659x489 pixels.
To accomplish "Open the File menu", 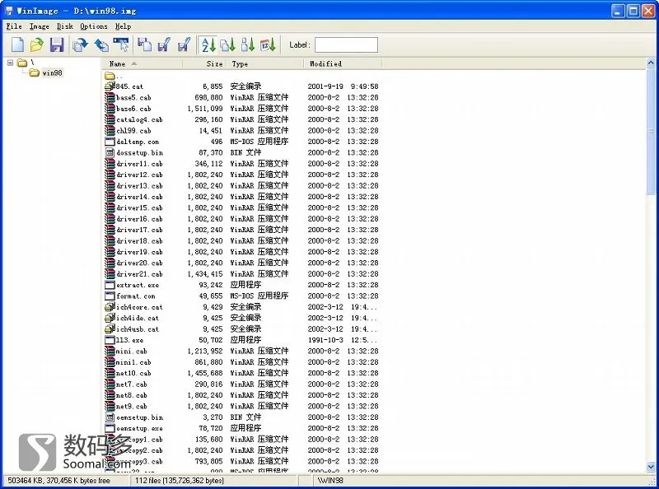I will (x=14, y=26).
